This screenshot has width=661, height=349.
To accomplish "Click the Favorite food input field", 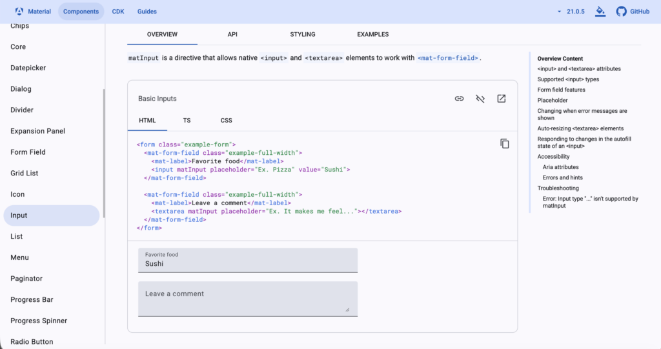I will pos(248,263).
